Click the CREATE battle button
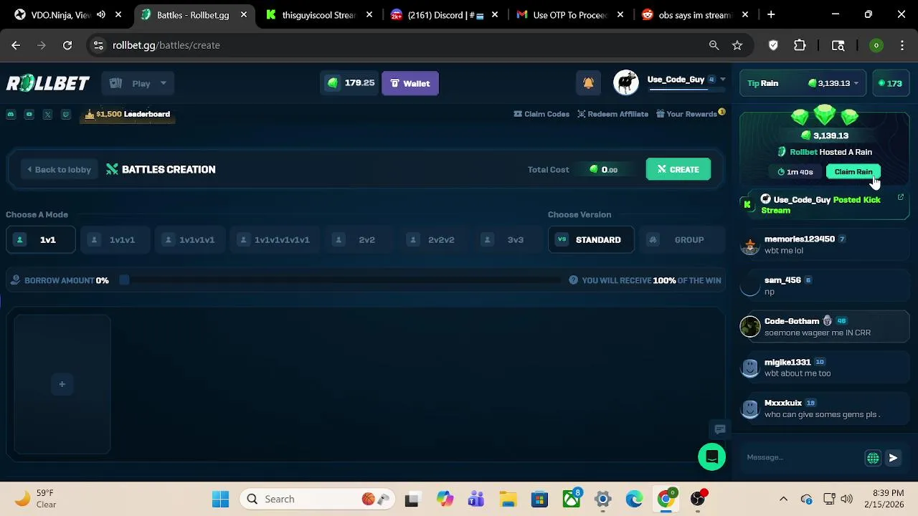The width and height of the screenshot is (918, 516). [678, 170]
